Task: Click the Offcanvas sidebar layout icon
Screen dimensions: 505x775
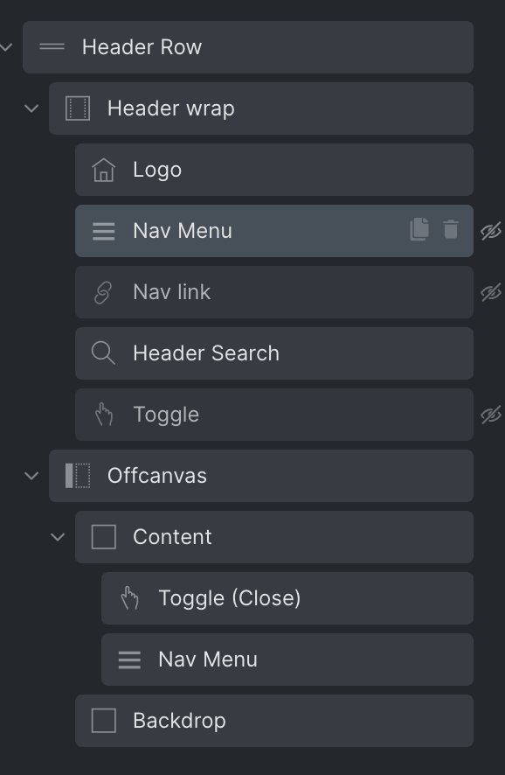Action: coord(78,476)
